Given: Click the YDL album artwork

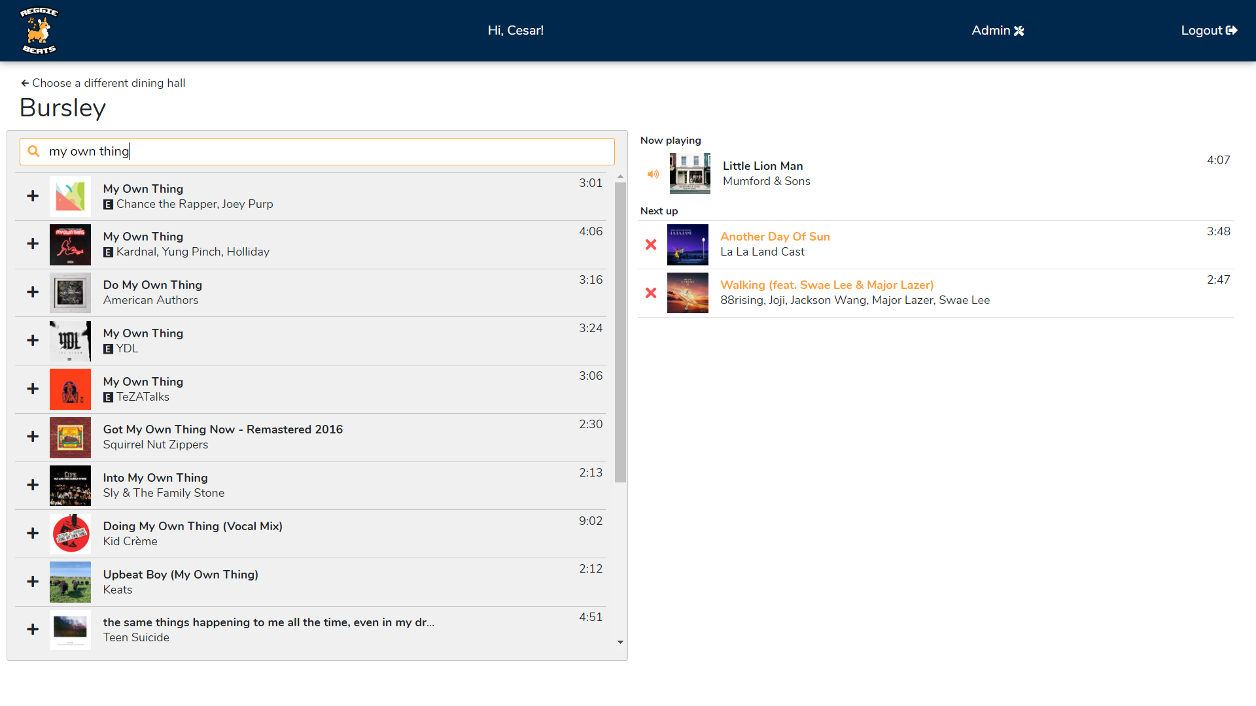Looking at the screenshot, I should pyautogui.click(x=70, y=341).
